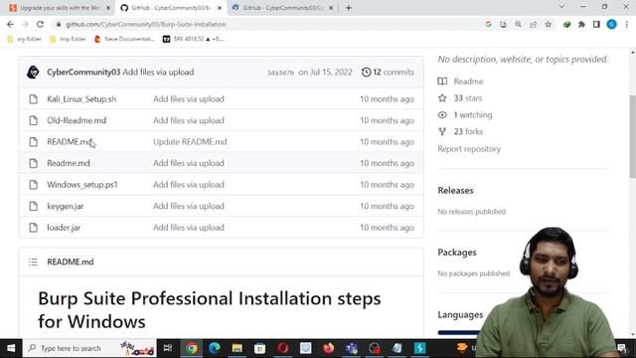This screenshot has width=636, height=358.
Task: Open commit hash 3da3d7b
Action: pos(280,73)
